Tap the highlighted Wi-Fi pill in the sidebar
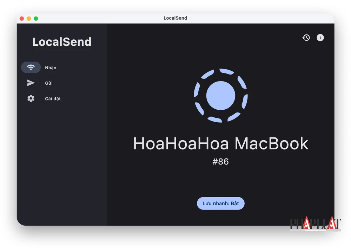This screenshot has width=351, height=252. (31, 67)
